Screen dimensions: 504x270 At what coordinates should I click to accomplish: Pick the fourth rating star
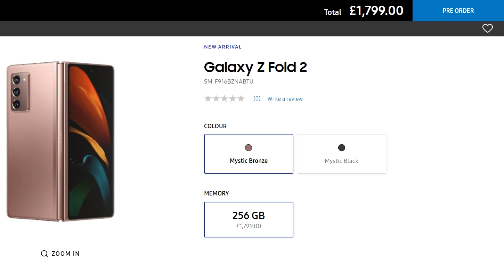click(233, 99)
